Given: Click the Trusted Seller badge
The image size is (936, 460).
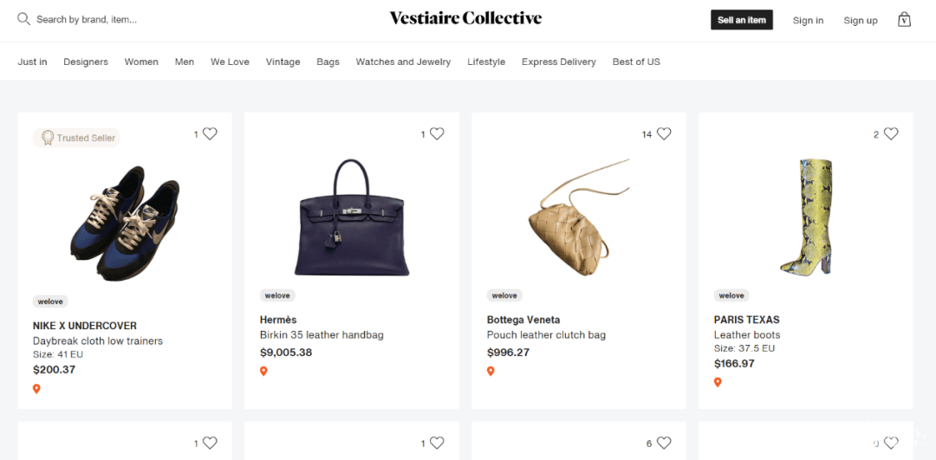Looking at the screenshot, I should click(x=76, y=138).
